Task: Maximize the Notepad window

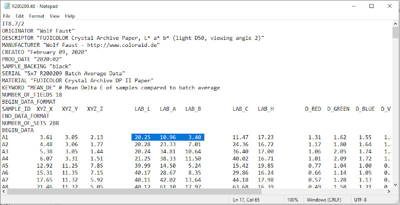Action: tap(370, 6)
